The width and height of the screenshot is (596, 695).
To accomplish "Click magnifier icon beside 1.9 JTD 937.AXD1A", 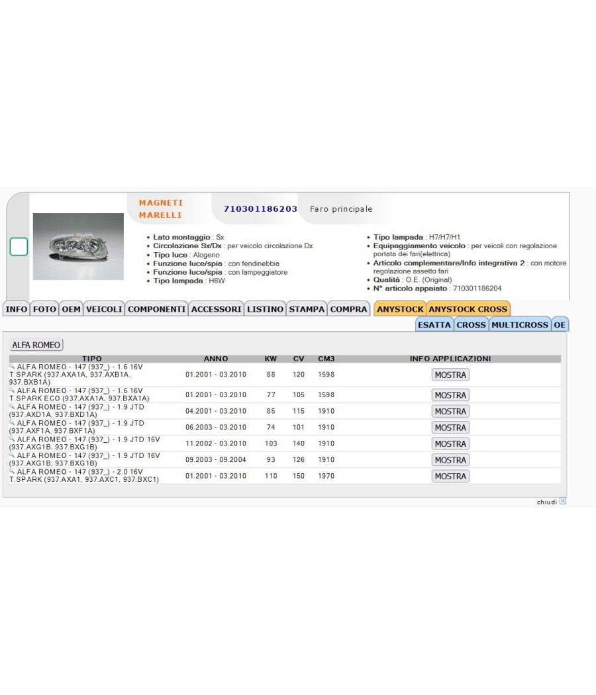I will (x=12, y=406).
